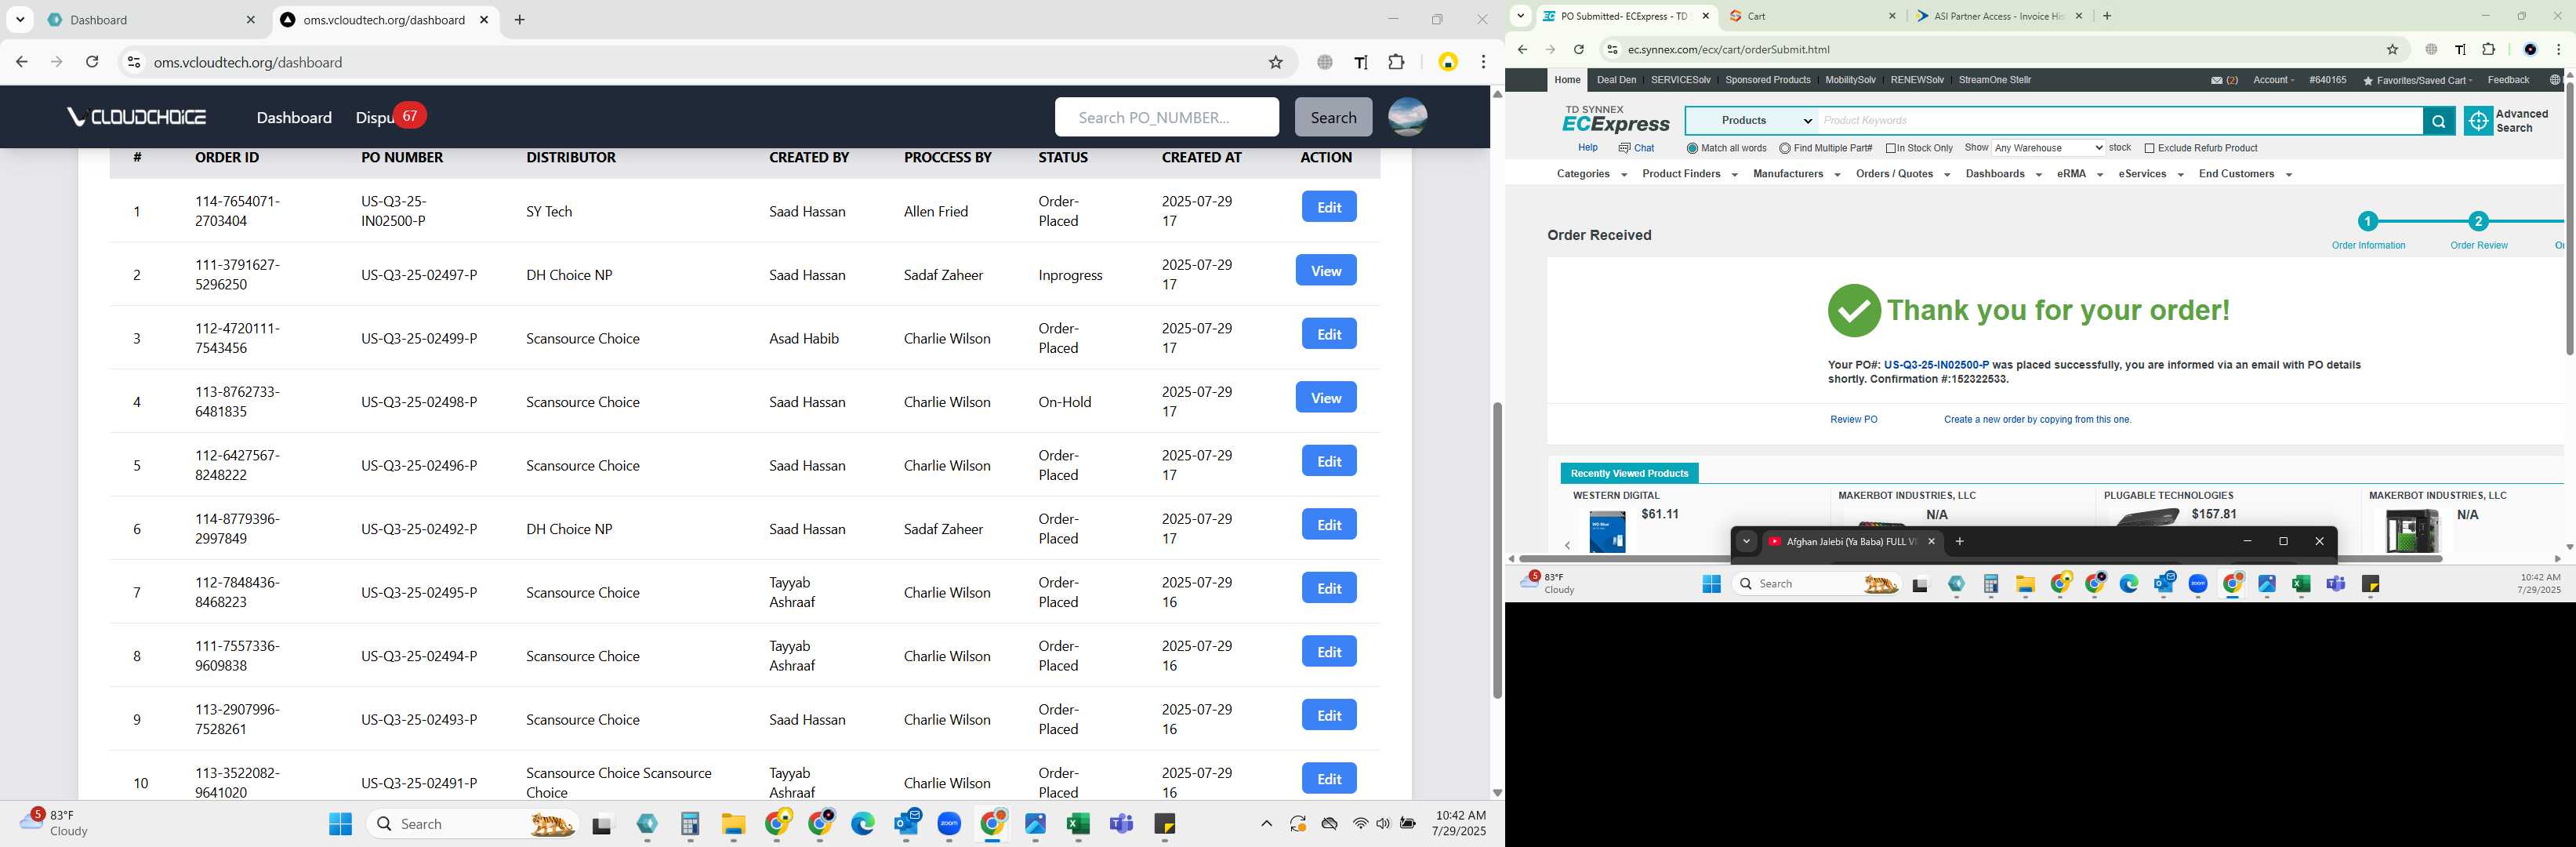This screenshot has height=847, width=2576.
Task: Focus the Product Keywords search field
Action: click(2120, 121)
